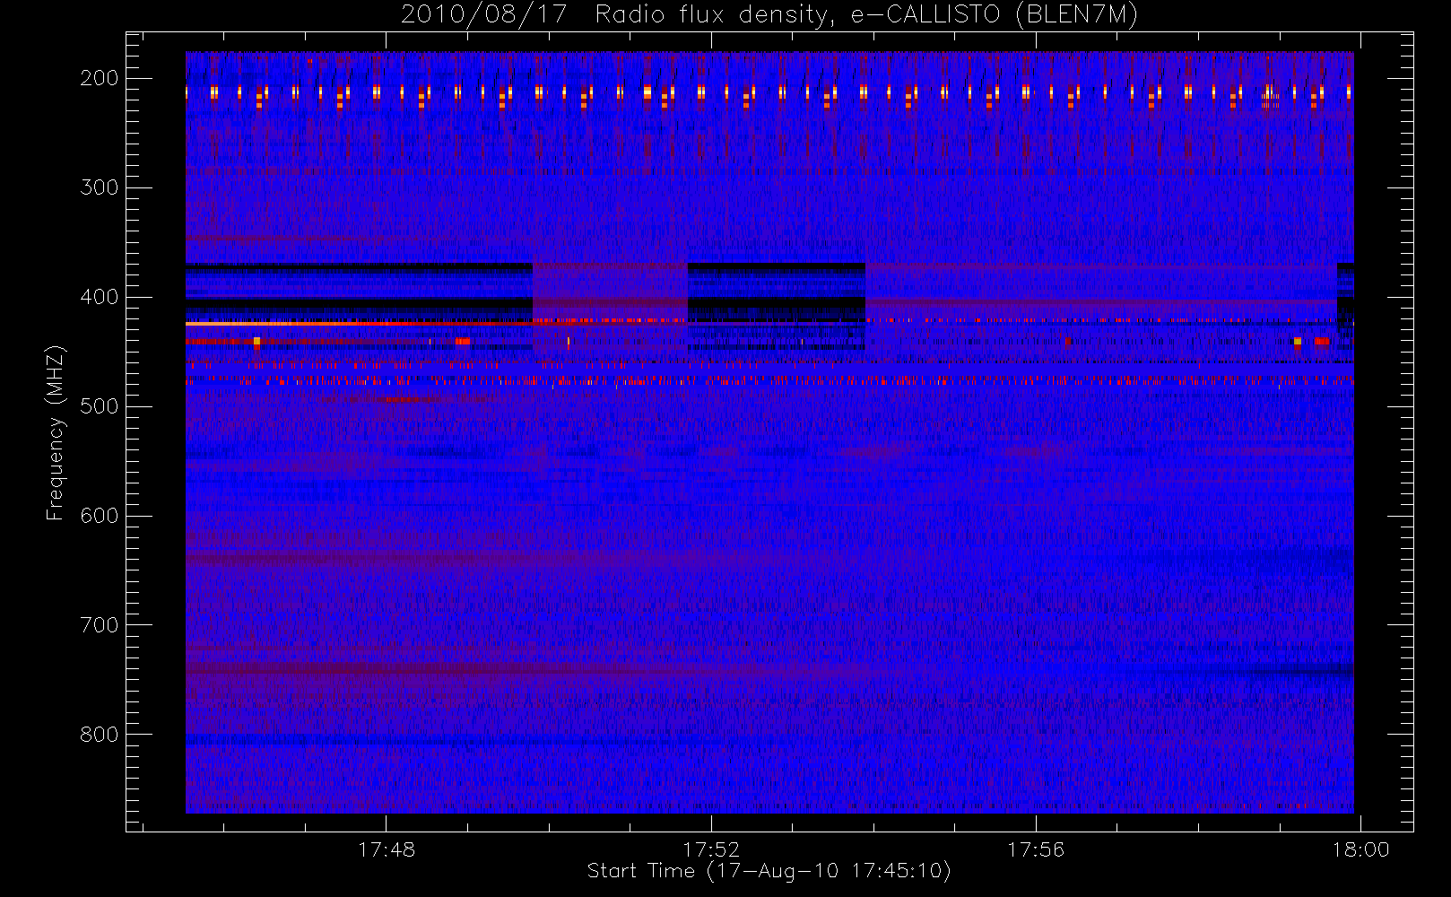Screen dimensions: 1451x897
Task: Click the 400 frequency tick label
Action: click(x=99, y=297)
